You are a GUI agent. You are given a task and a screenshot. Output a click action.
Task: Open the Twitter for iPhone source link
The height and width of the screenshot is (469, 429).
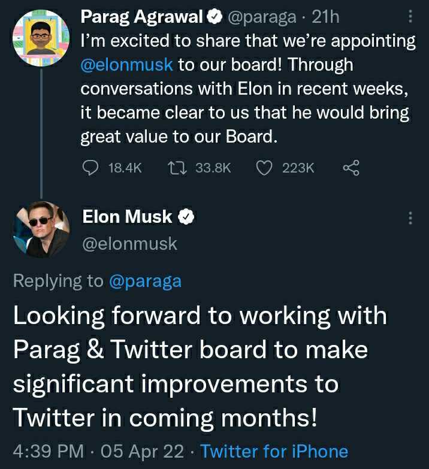274,451
